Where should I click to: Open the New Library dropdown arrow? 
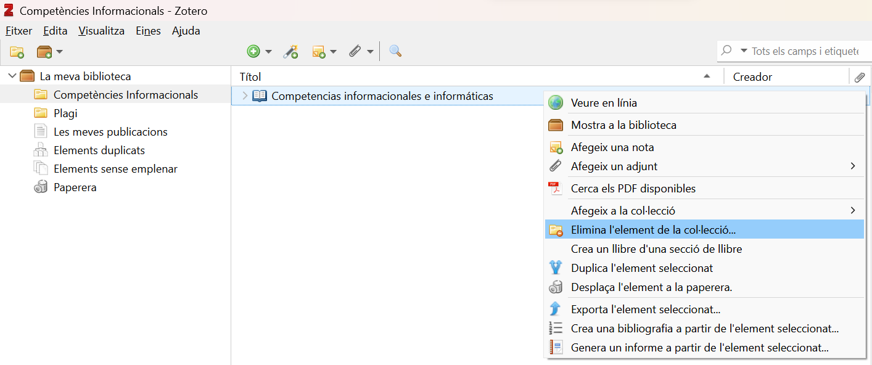[x=60, y=52]
